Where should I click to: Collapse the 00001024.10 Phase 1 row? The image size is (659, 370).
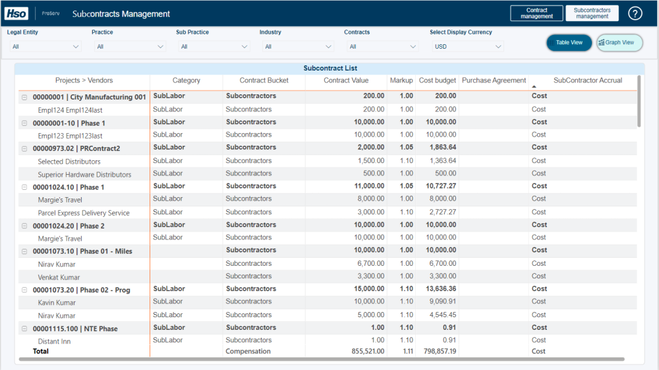click(24, 187)
